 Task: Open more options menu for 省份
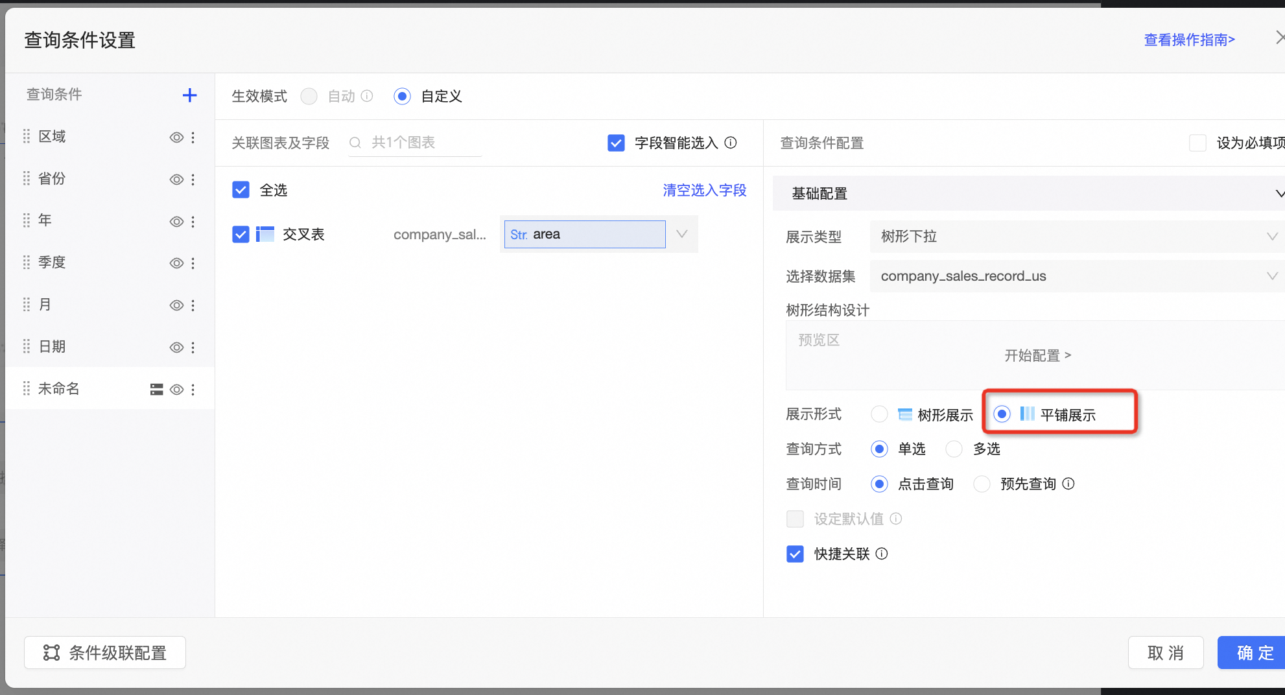[x=193, y=180]
